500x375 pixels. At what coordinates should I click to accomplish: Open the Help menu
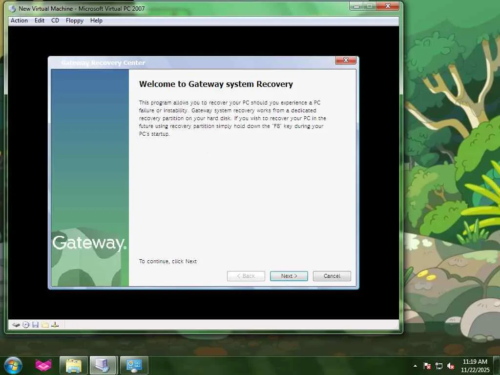(x=96, y=21)
